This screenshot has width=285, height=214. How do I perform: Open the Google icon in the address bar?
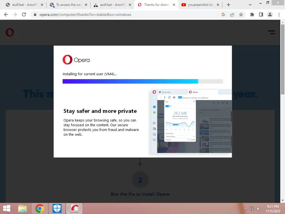223,14
